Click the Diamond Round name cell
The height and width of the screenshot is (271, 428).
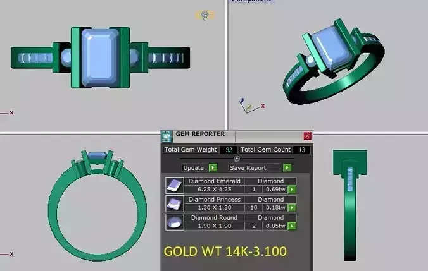point(214,217)
